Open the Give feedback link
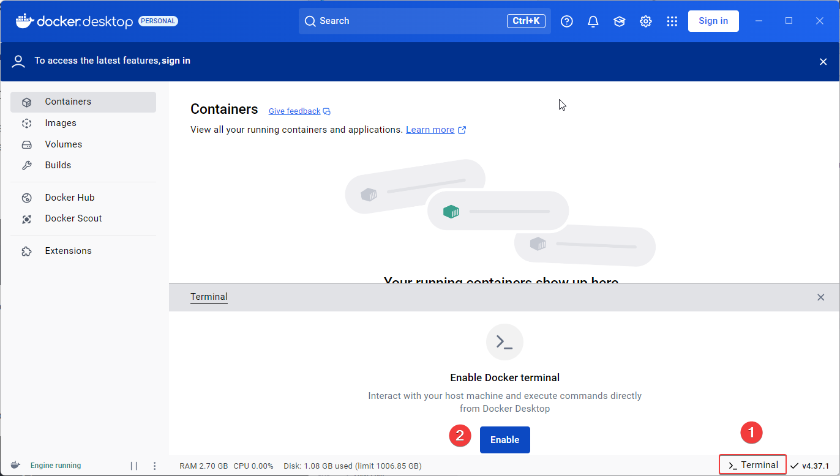This screenshot has height=476, width=840. click(299, 111)
